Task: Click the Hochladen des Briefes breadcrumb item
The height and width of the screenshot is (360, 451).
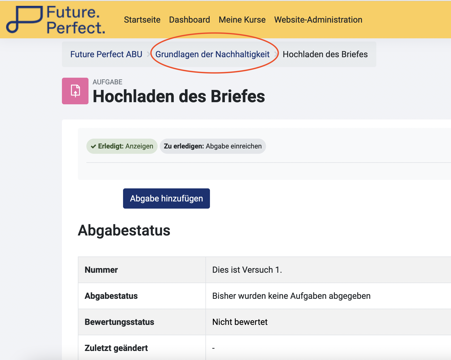Action: [x=325, y=54]
